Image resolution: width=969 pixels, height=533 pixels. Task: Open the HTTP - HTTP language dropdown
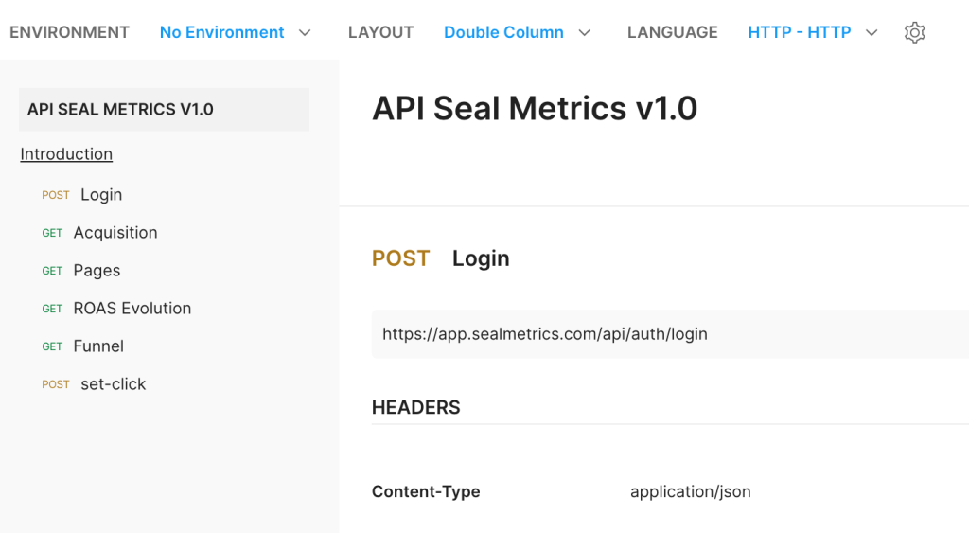click(x=812, y=32)
